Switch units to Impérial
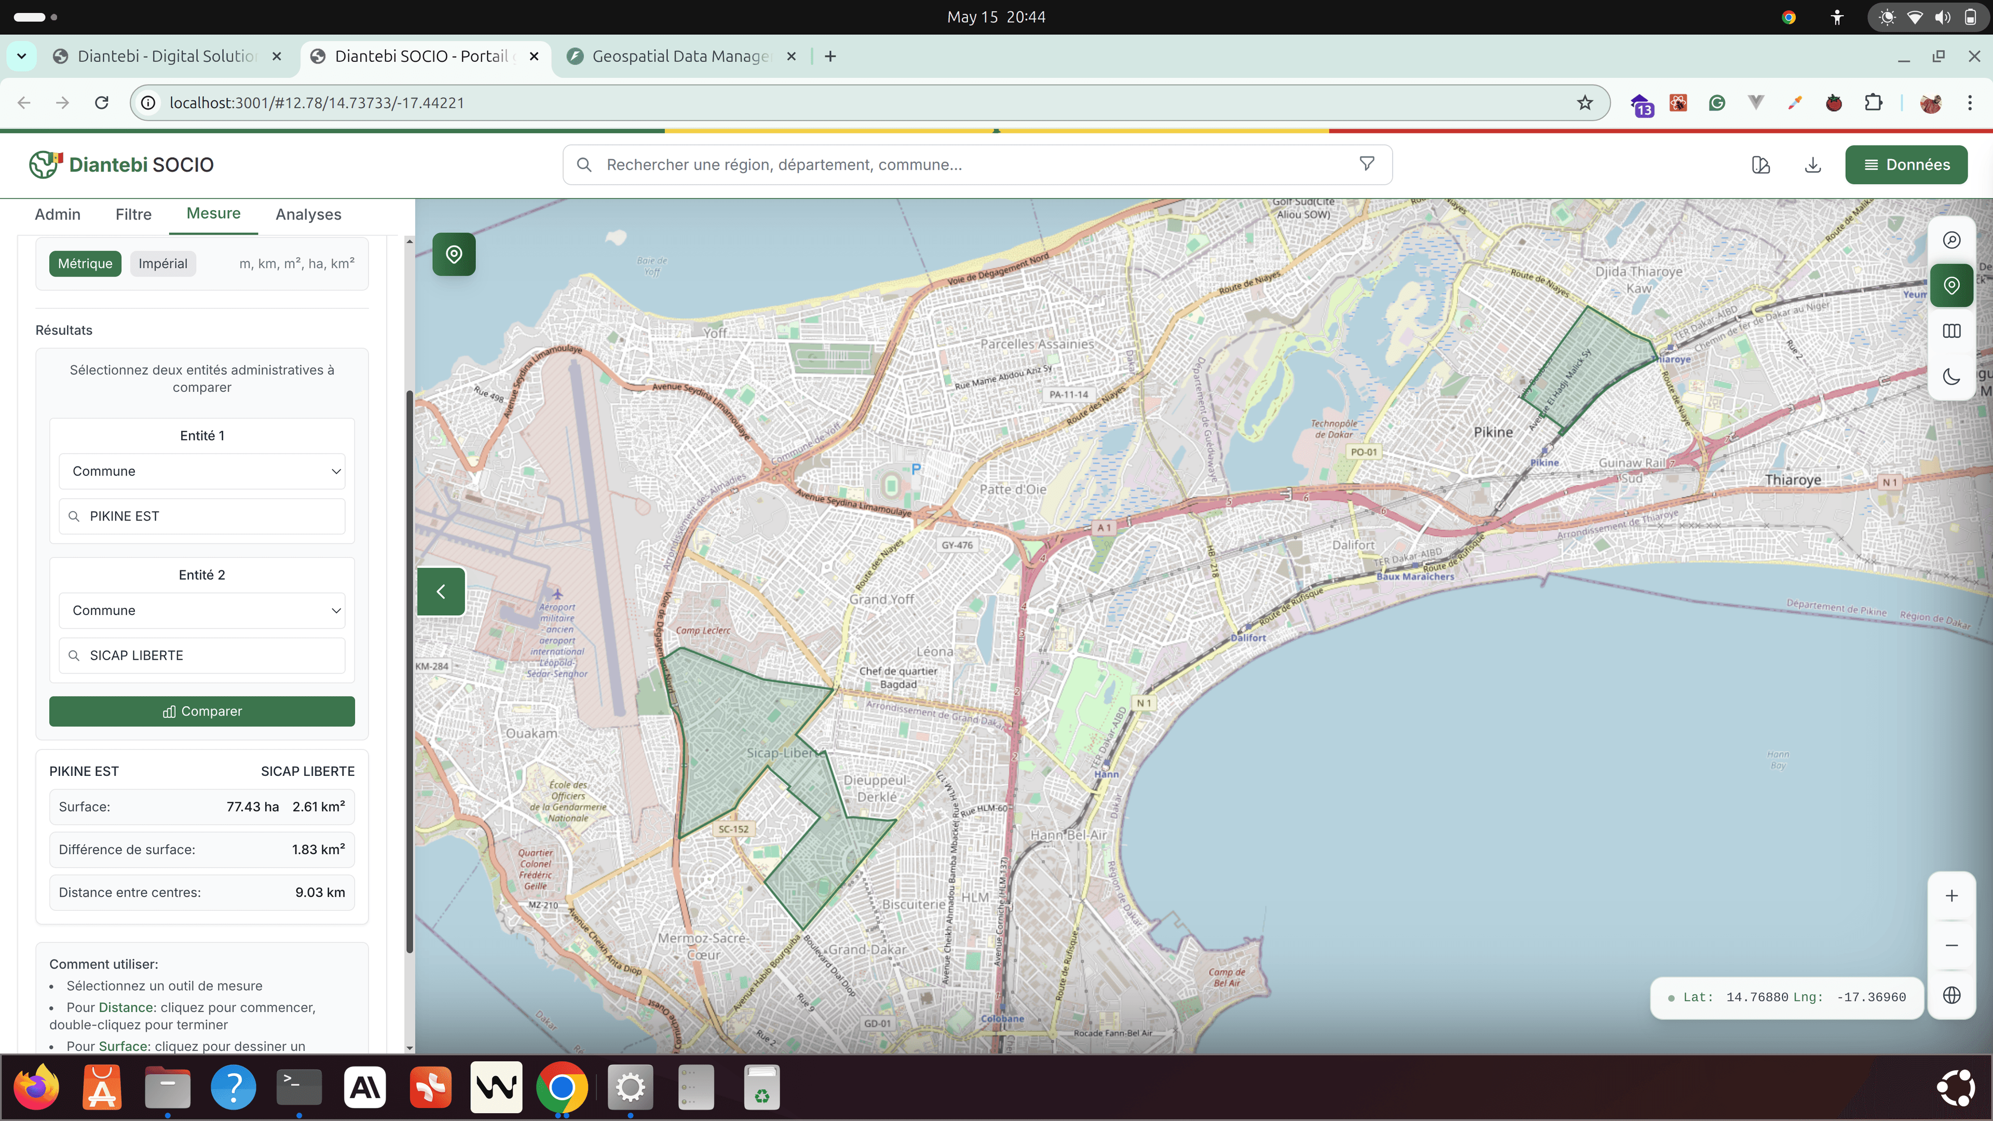Screen dimensions: 1993x1121 pyautogui.click(x=162, y=264)
